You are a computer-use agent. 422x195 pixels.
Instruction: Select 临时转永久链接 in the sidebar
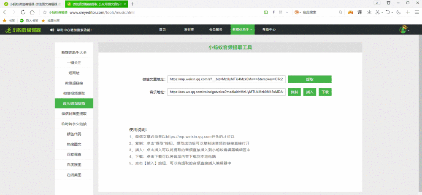point(74,124)
